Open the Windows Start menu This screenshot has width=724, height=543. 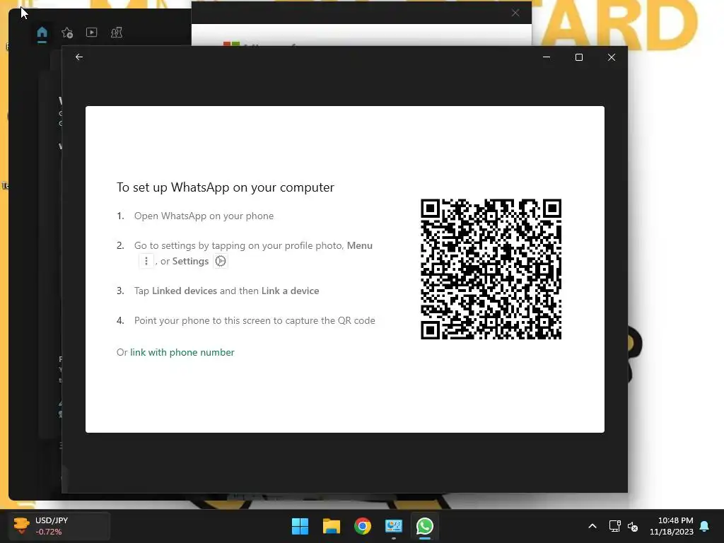coord(300,526)
